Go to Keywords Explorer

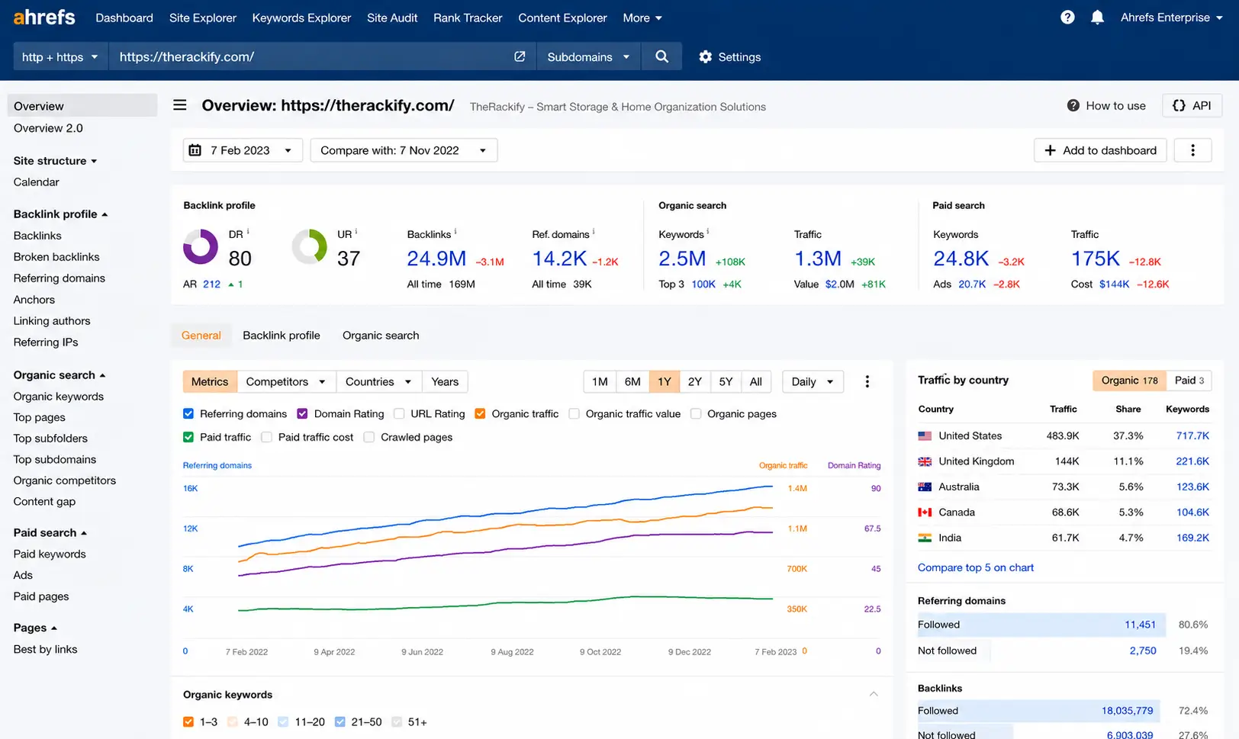point(301,18)
